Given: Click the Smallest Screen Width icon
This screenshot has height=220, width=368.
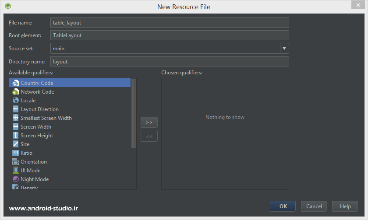Looking at the screenshot, I should (x=15, y=118).
